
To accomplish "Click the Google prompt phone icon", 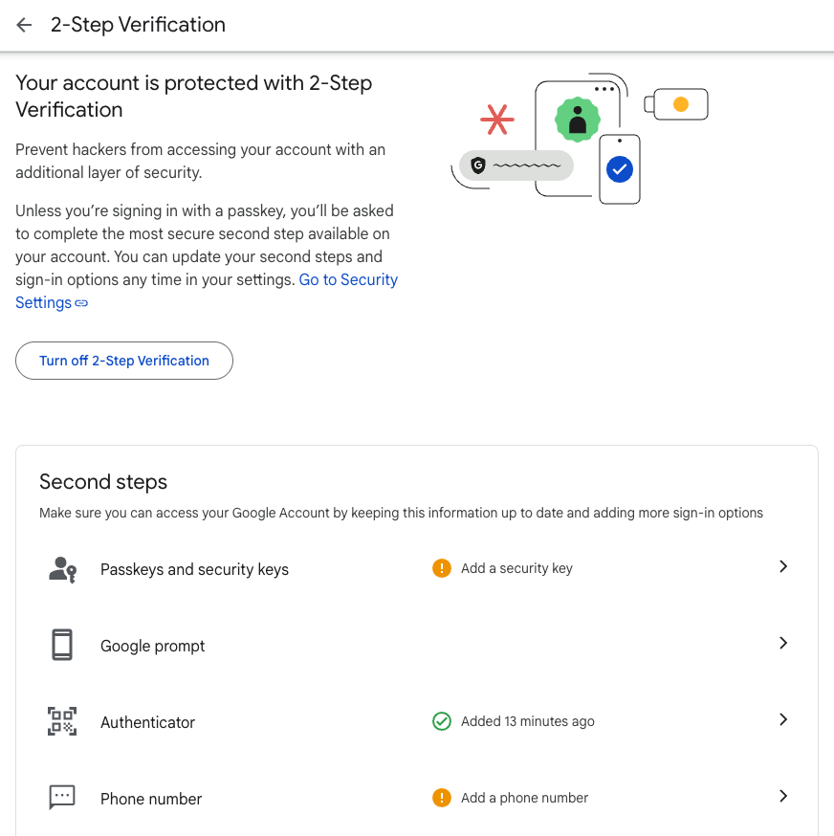I will 62,645.
